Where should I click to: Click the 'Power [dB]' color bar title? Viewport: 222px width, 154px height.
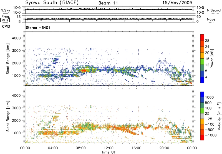[x=212, y=59]
